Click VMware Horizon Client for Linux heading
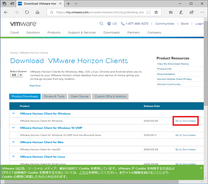 pos(43,157)
